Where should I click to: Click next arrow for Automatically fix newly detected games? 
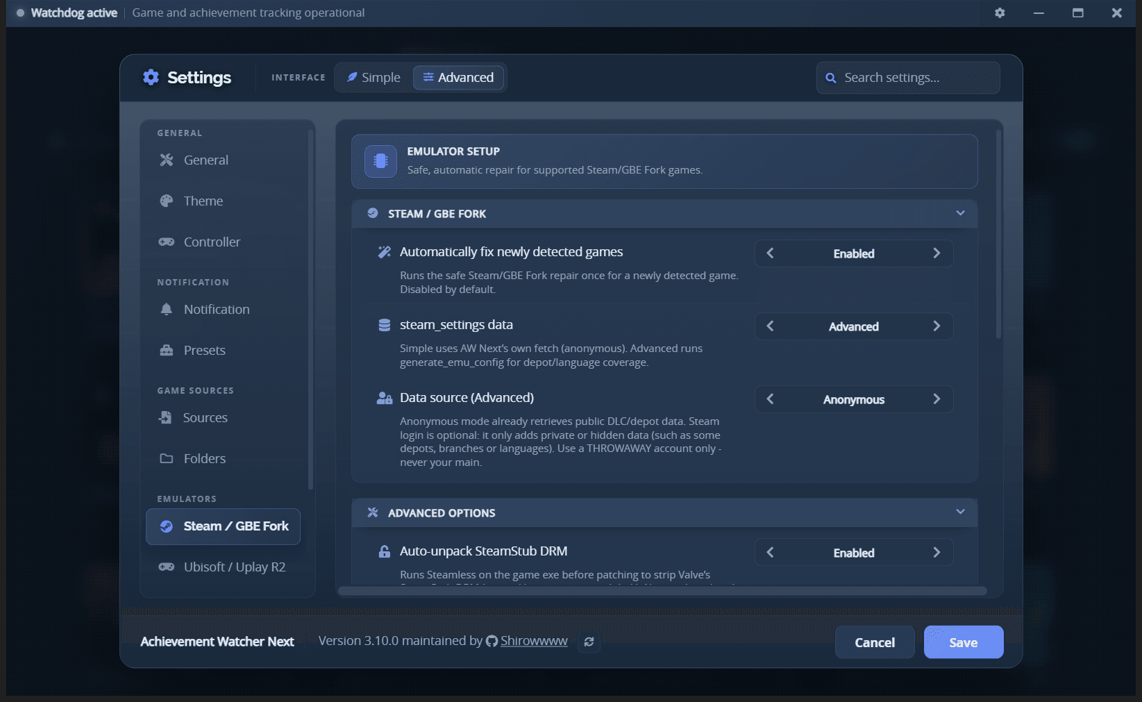point(937,253)
